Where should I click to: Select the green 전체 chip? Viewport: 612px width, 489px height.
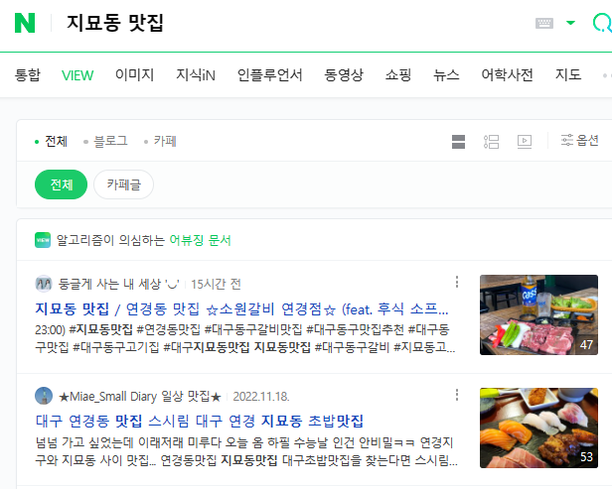point(62,184)
